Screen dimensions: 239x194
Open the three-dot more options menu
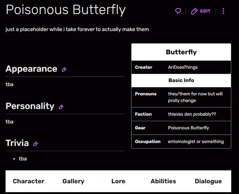223,11
